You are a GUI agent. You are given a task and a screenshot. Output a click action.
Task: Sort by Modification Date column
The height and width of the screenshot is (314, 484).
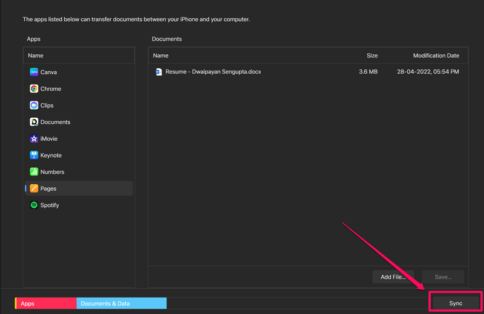pos(436,56)
